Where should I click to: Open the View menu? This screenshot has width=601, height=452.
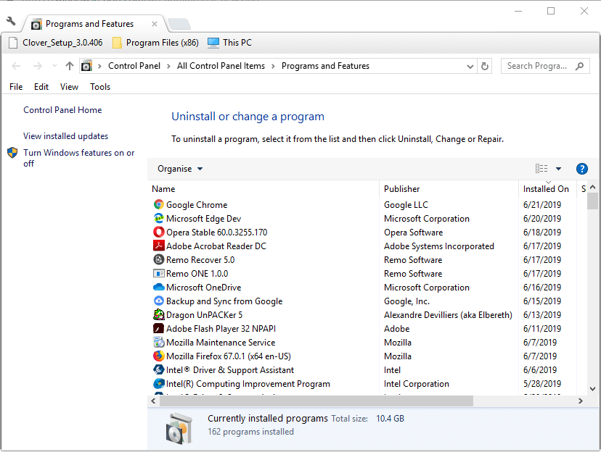pos(69,87)
